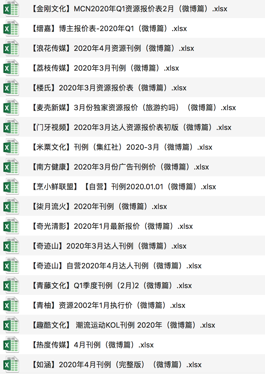Open 奇光清影 2020年1月最新报价 file name

112,226
